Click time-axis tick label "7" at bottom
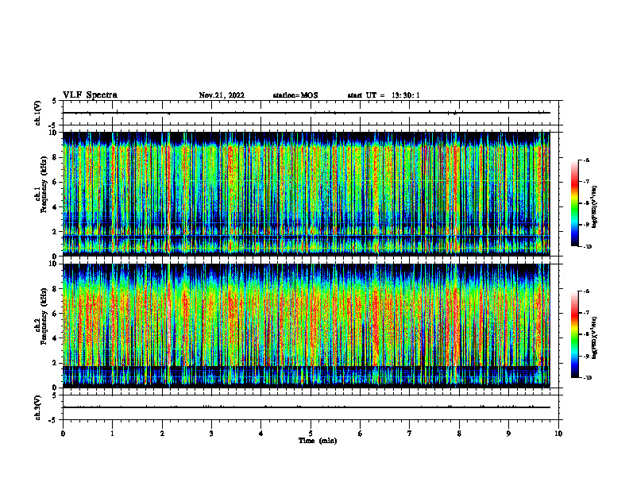The image size is (629, 486). 410,434
